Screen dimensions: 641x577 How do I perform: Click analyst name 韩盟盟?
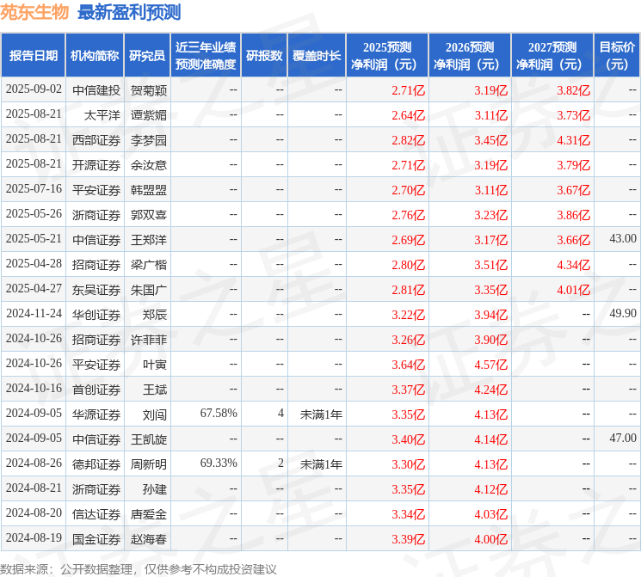(x=148, y=189)
